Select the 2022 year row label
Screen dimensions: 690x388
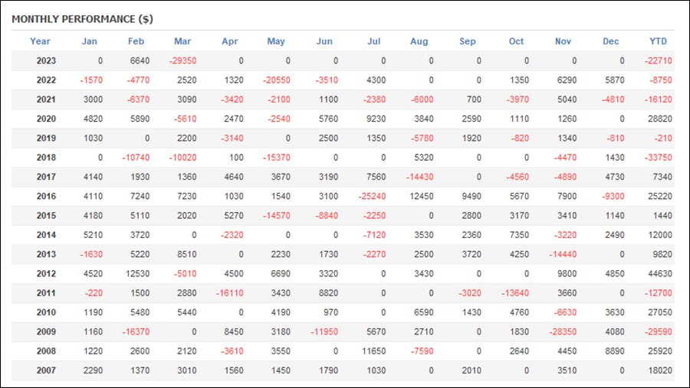[x=46, y=80]
